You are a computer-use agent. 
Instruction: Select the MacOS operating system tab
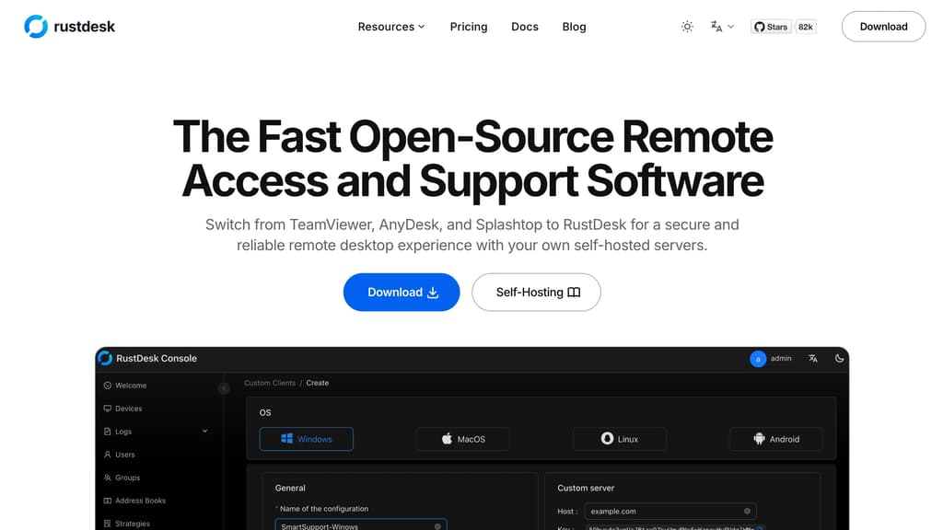[x=462, y=439]
